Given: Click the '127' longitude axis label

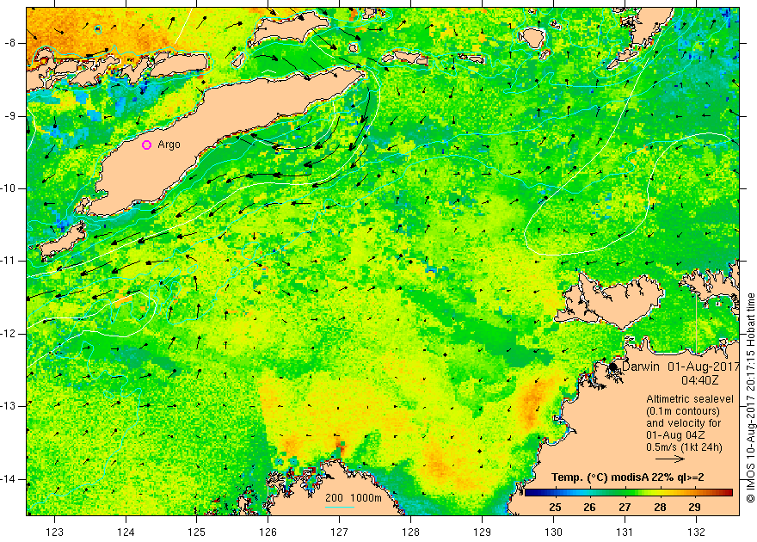Looking at the screenshot, I should (340, 533).
